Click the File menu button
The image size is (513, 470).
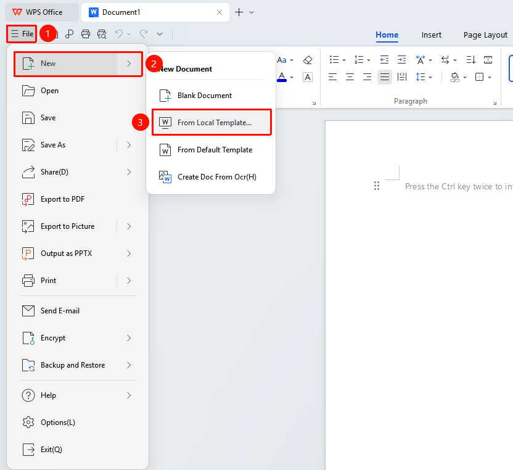point(22,34)
